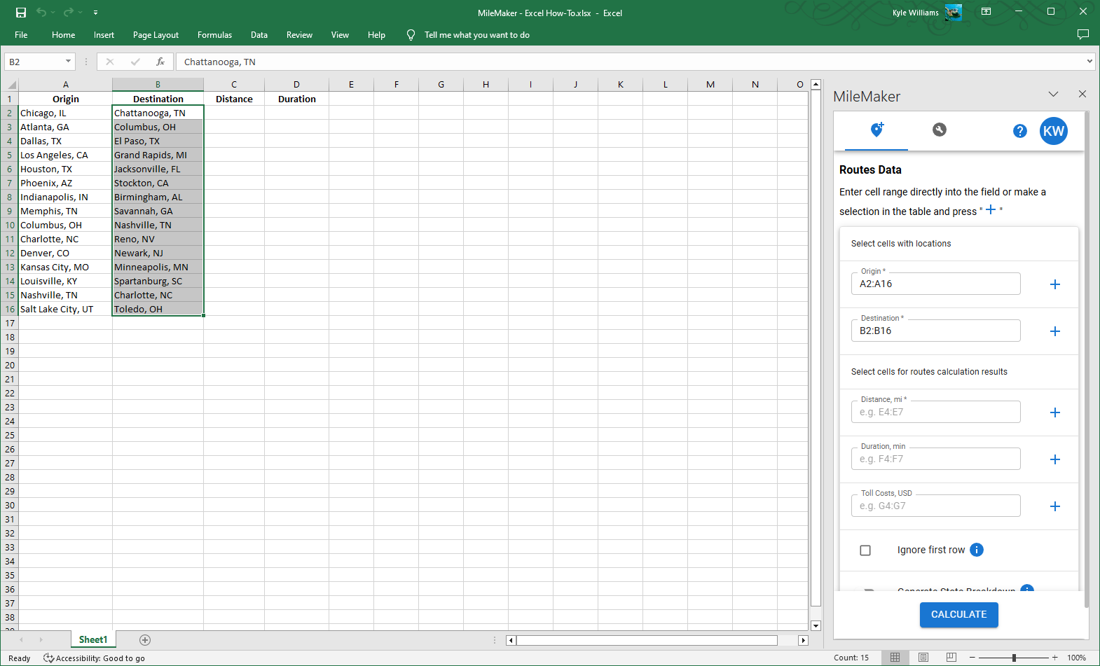Open Customize Quick Access Toolbar dropdown
This screenshot has width=1100, height=666.
pos(95,13)
